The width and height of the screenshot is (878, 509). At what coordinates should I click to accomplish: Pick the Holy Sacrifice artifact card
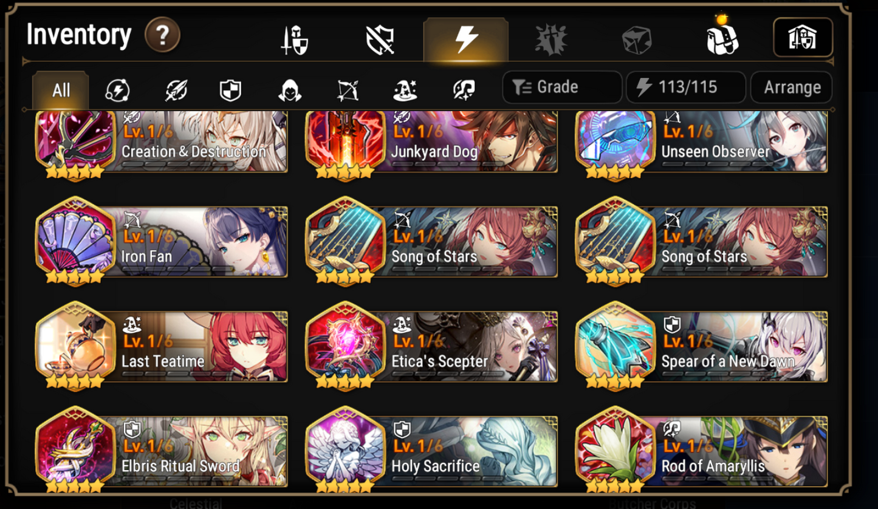coord(431,450)
